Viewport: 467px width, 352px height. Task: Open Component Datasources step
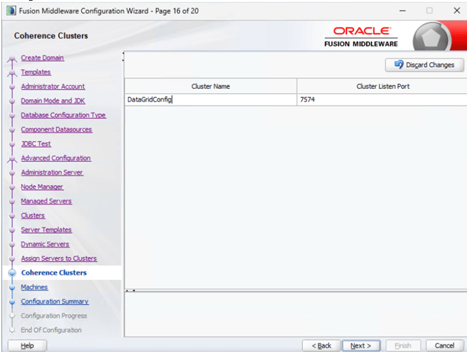pos(57,129)
